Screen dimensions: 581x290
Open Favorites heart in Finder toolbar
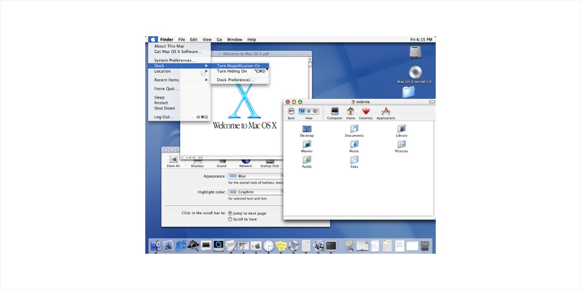(x=366, y=114)
